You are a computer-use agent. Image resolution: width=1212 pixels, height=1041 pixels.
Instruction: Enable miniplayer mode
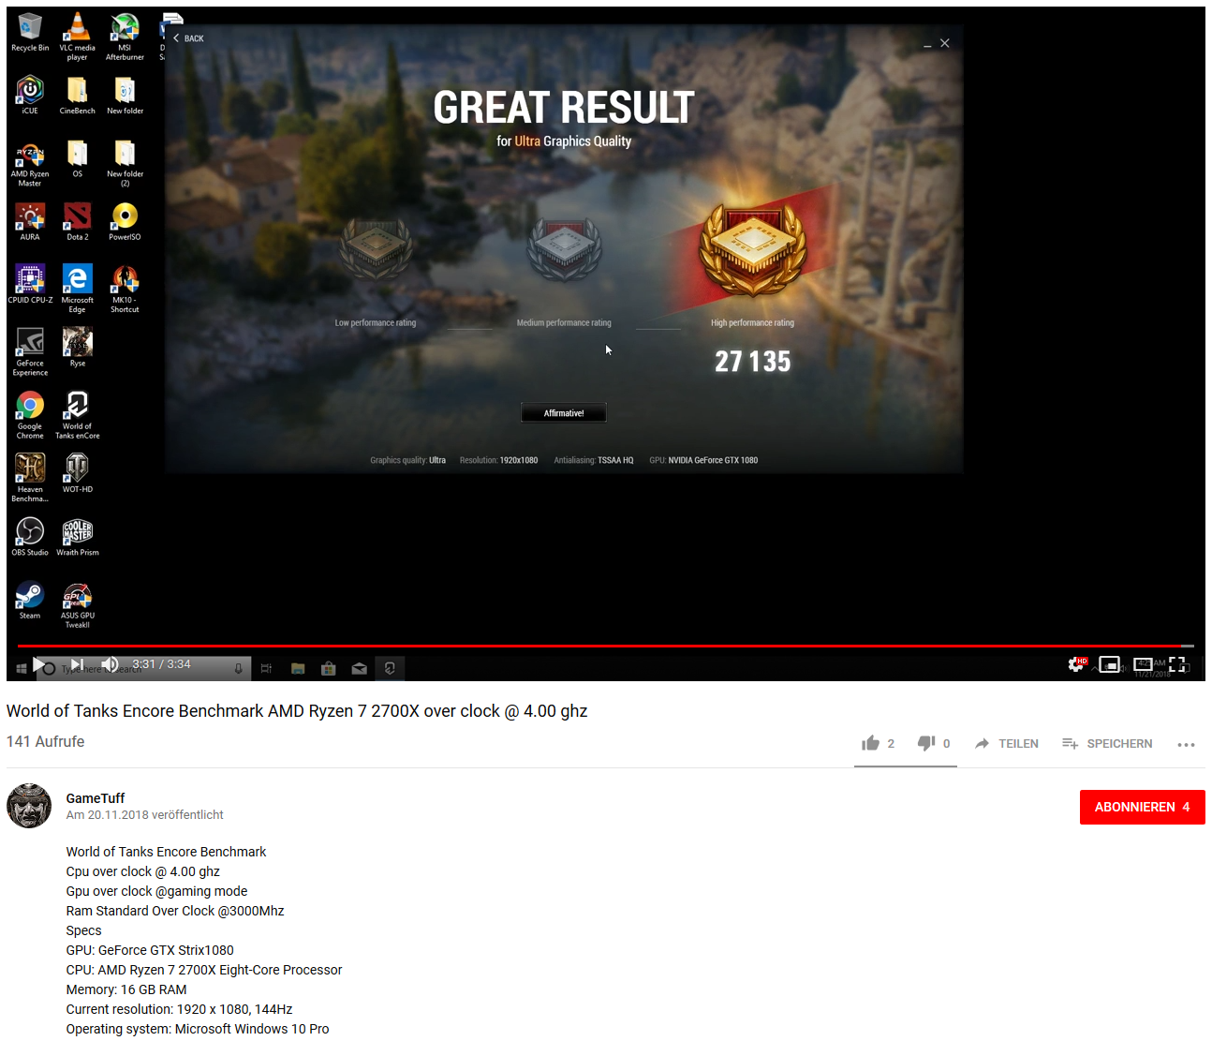[1110, 664]
